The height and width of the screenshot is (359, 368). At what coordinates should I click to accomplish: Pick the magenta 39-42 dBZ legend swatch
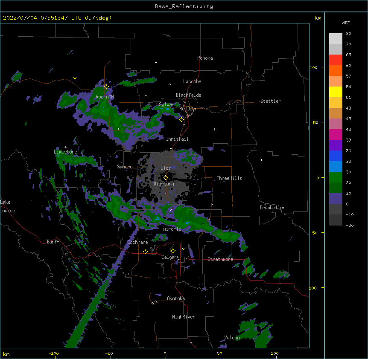(x=336, y=134)
